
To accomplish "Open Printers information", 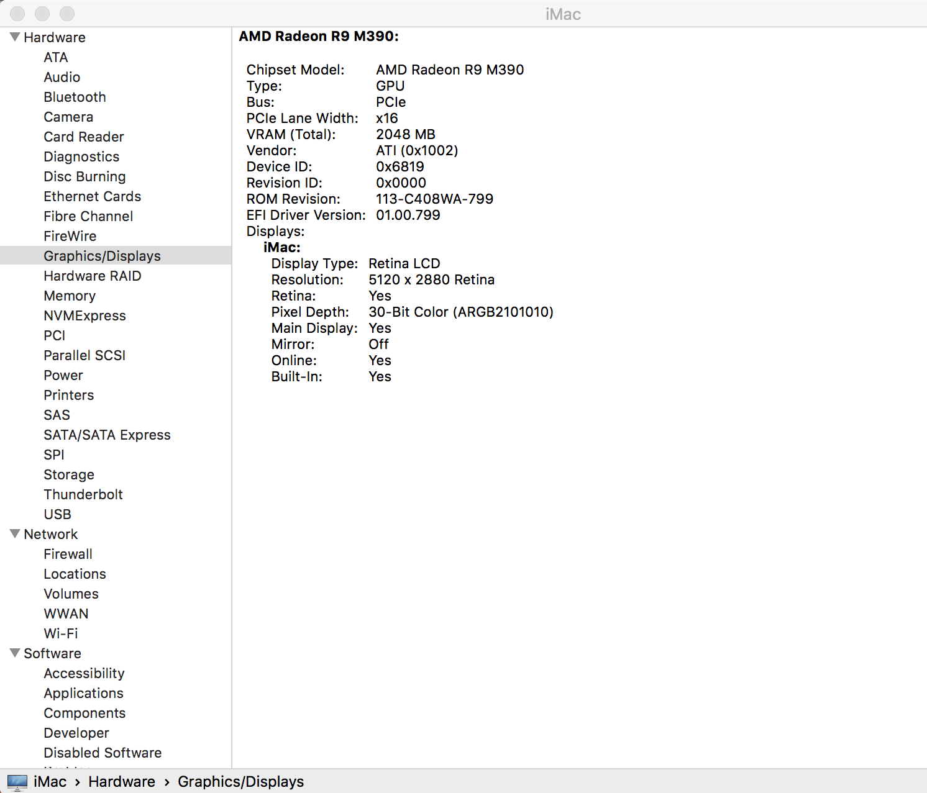I will [x=69, y=395].
